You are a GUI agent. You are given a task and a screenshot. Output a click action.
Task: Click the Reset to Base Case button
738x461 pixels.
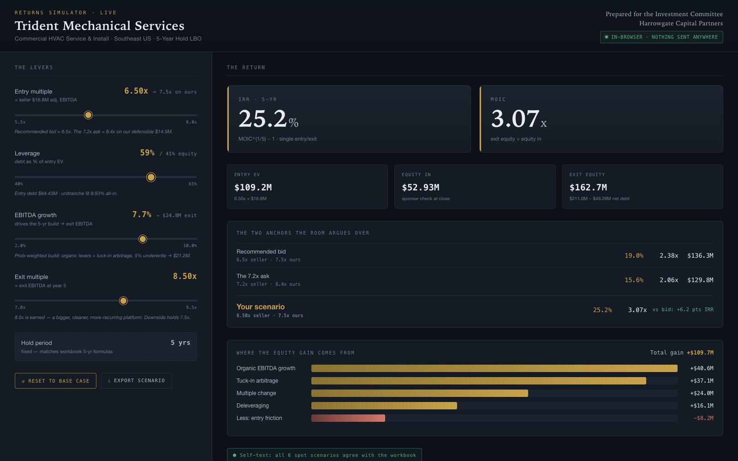tap(55, 381)
